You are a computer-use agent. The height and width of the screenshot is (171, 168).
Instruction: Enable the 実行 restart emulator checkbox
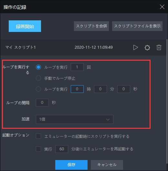[x=38, y=149]
